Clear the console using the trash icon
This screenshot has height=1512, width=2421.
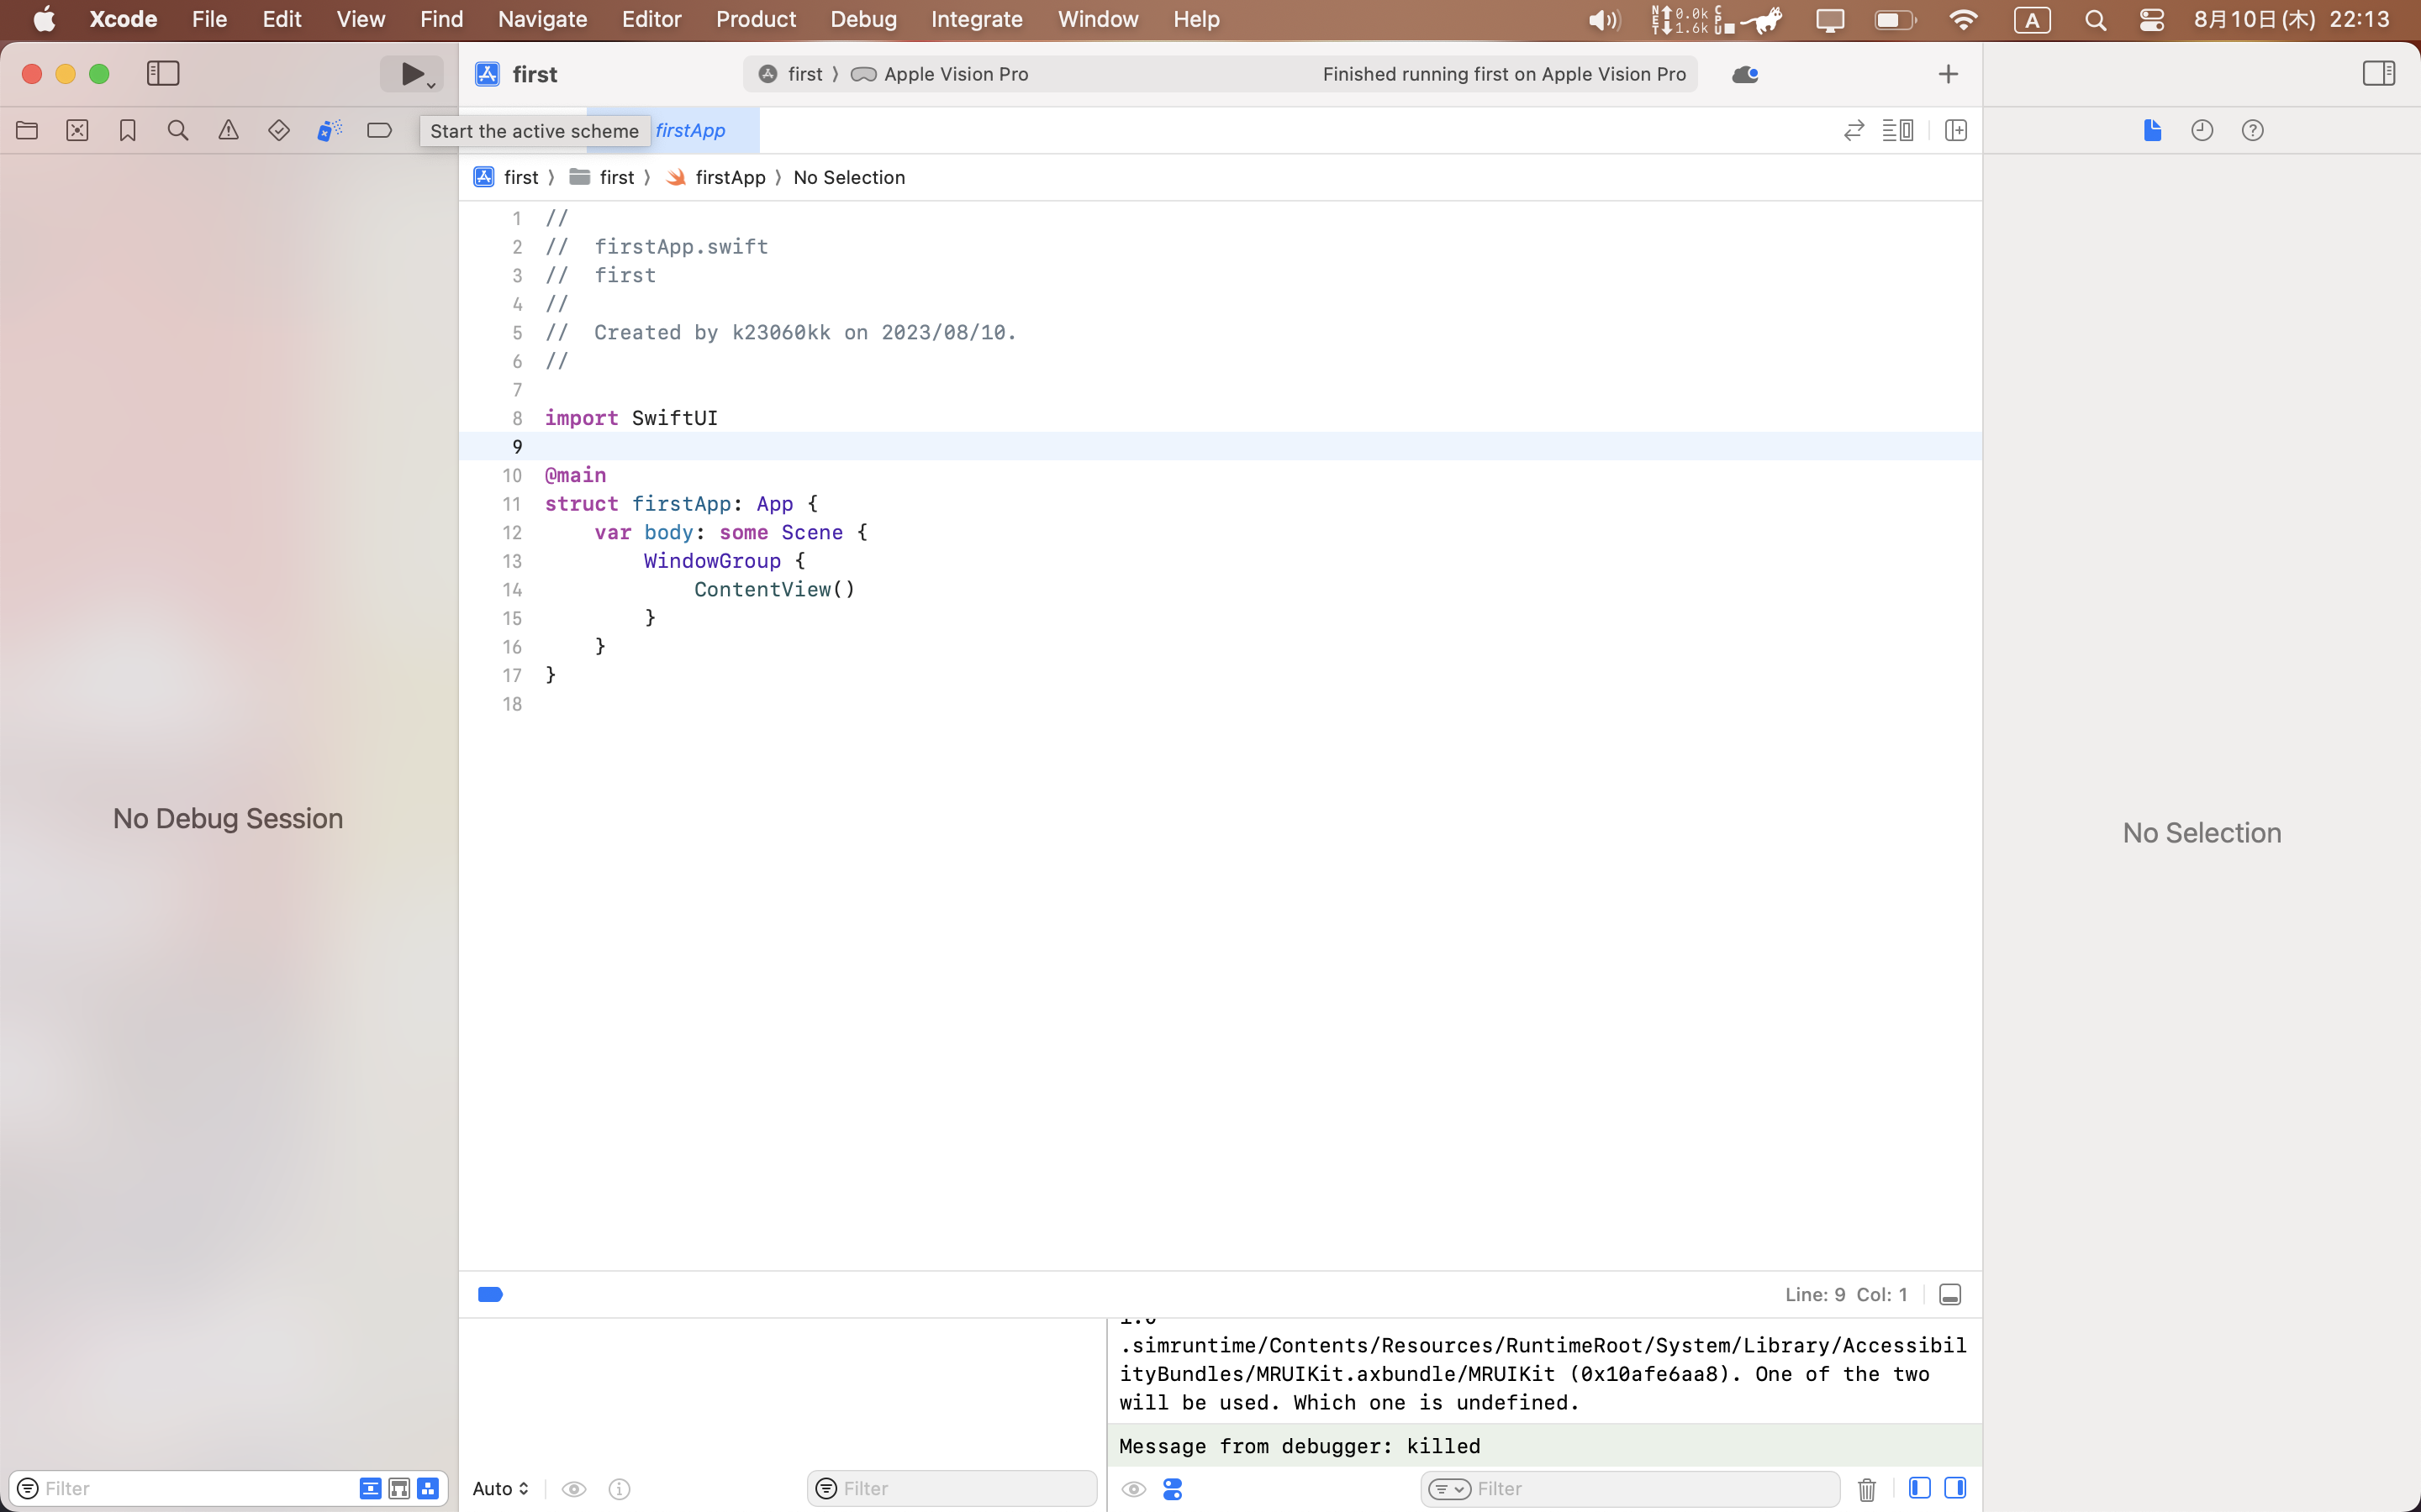pyautogui.click(x=1866, y=1488)
